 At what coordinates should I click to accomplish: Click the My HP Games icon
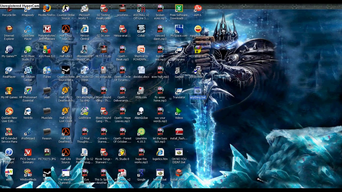pos(9,93)
